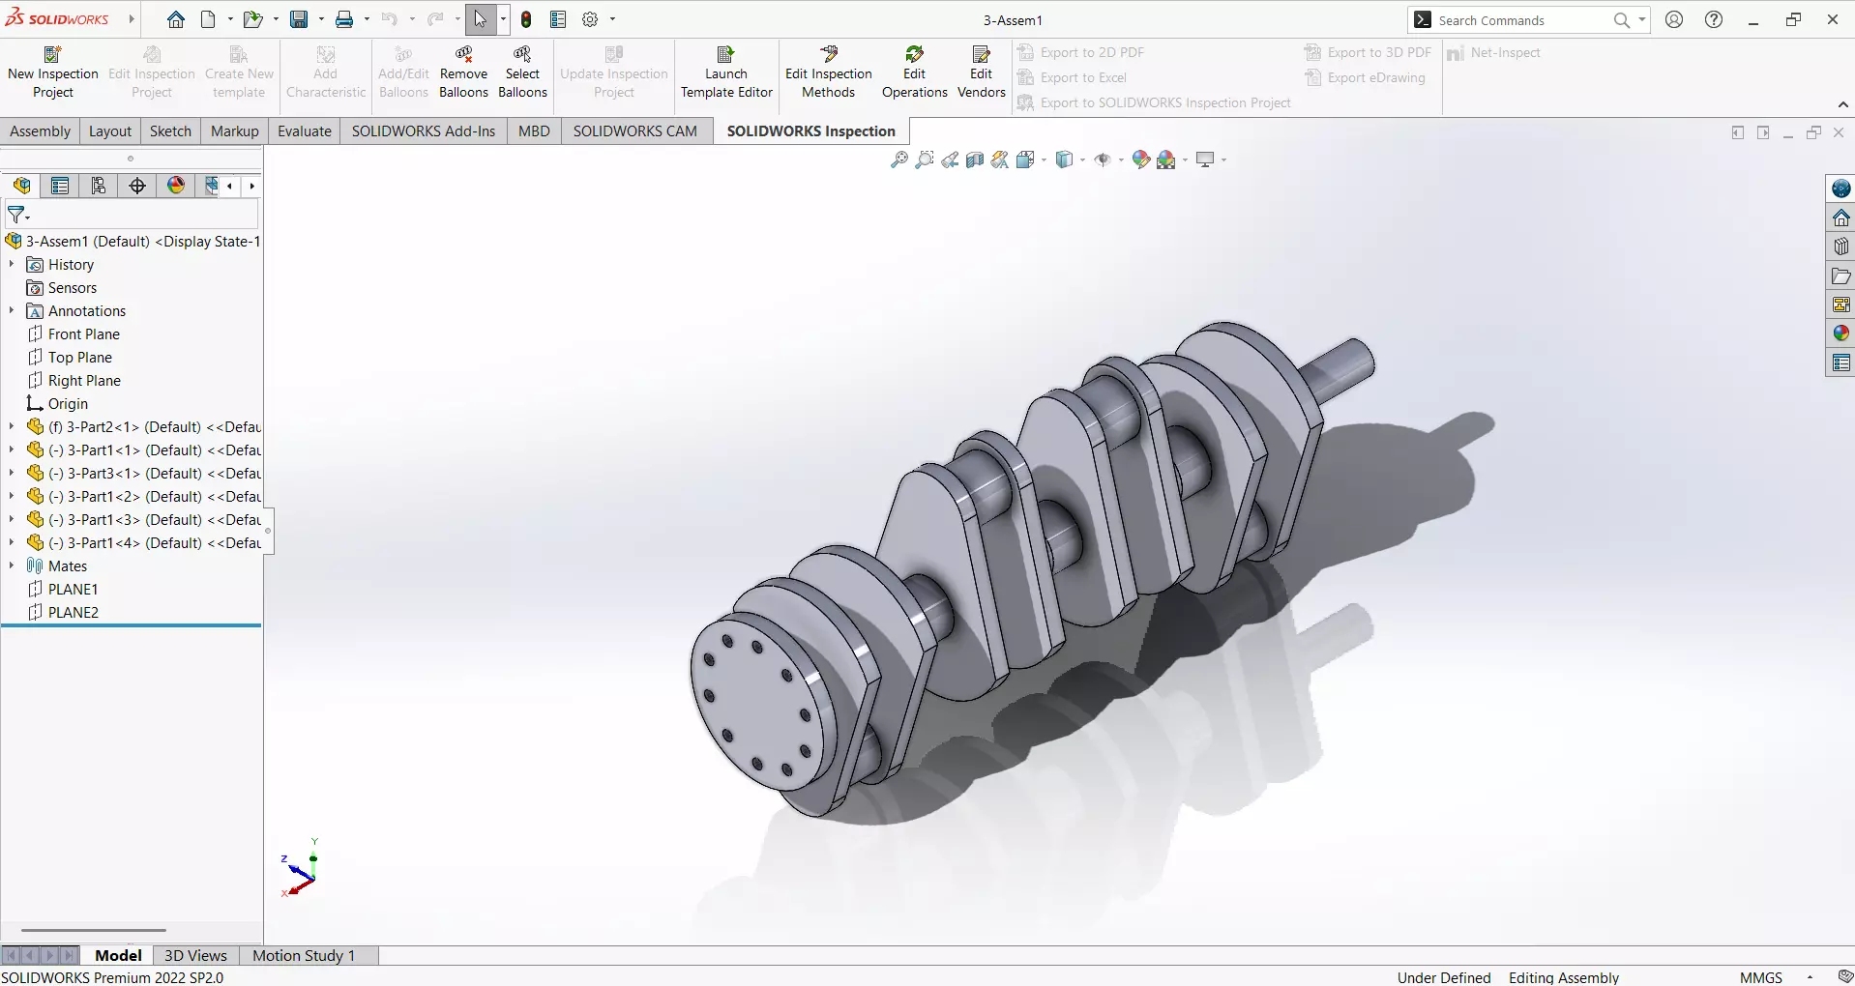Screen dimensions: 1855x986
Task: Open the unit system menu arrow beside MMGS
Action: [1810, 977]
